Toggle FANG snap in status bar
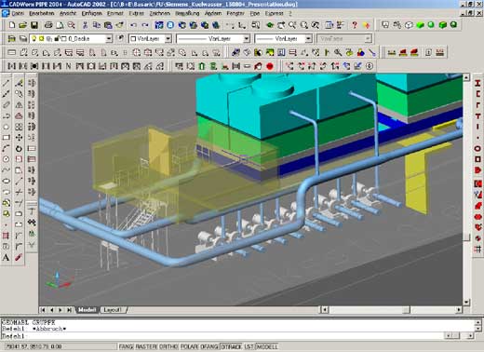This screenshot has height=352, width=484. [126, 346]
